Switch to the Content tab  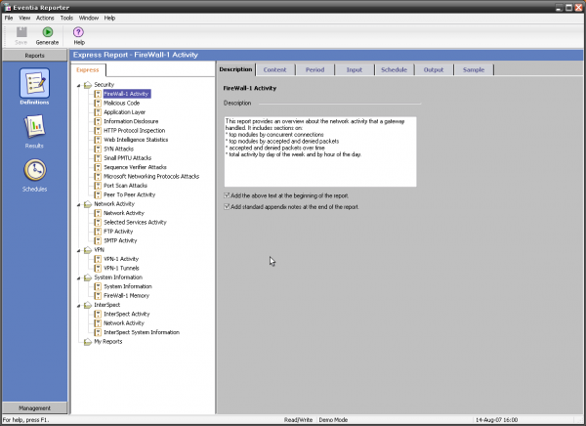pos(274,69)
